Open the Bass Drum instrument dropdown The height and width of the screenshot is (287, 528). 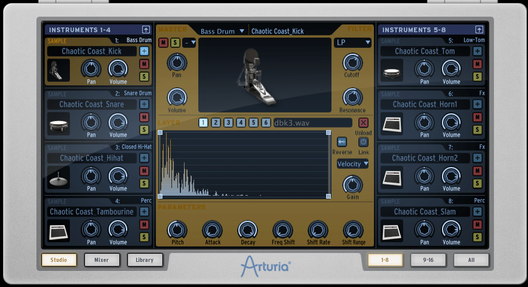point(222,31)
